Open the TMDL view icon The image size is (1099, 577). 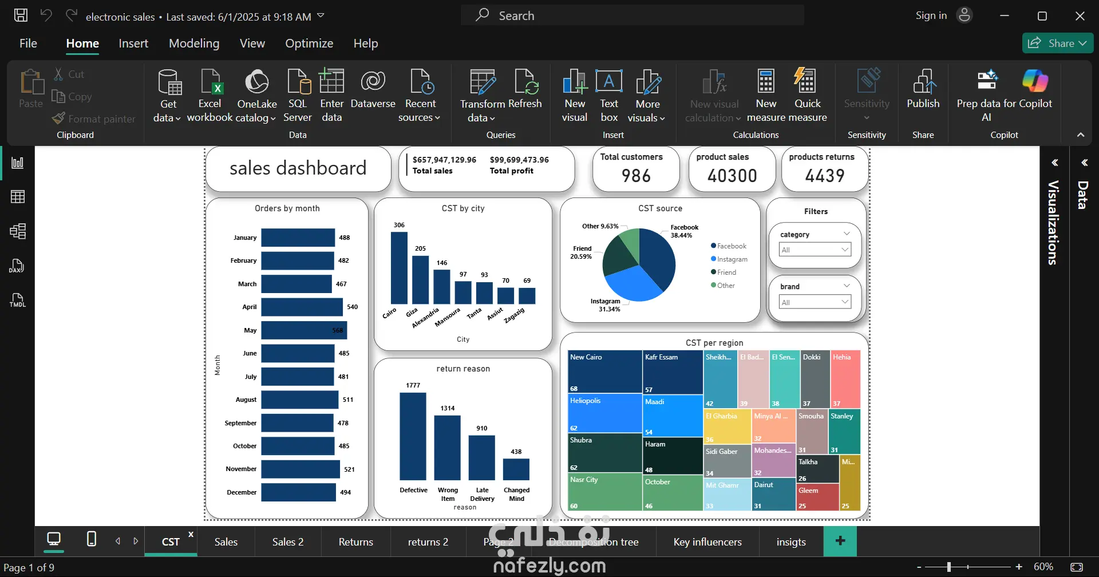(x=17, y=300)
